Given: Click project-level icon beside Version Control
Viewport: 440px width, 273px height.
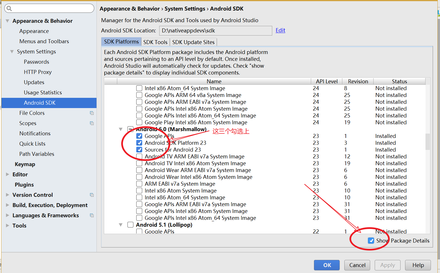Looking at the screenshot, I should point(92,195).
